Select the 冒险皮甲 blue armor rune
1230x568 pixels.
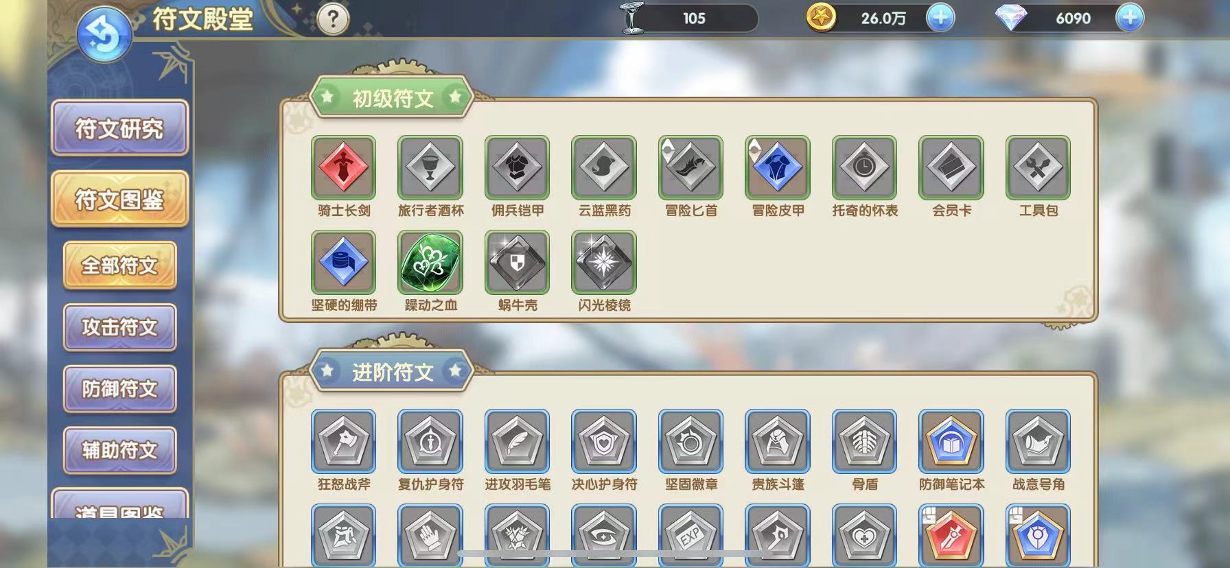coord(778,167)
